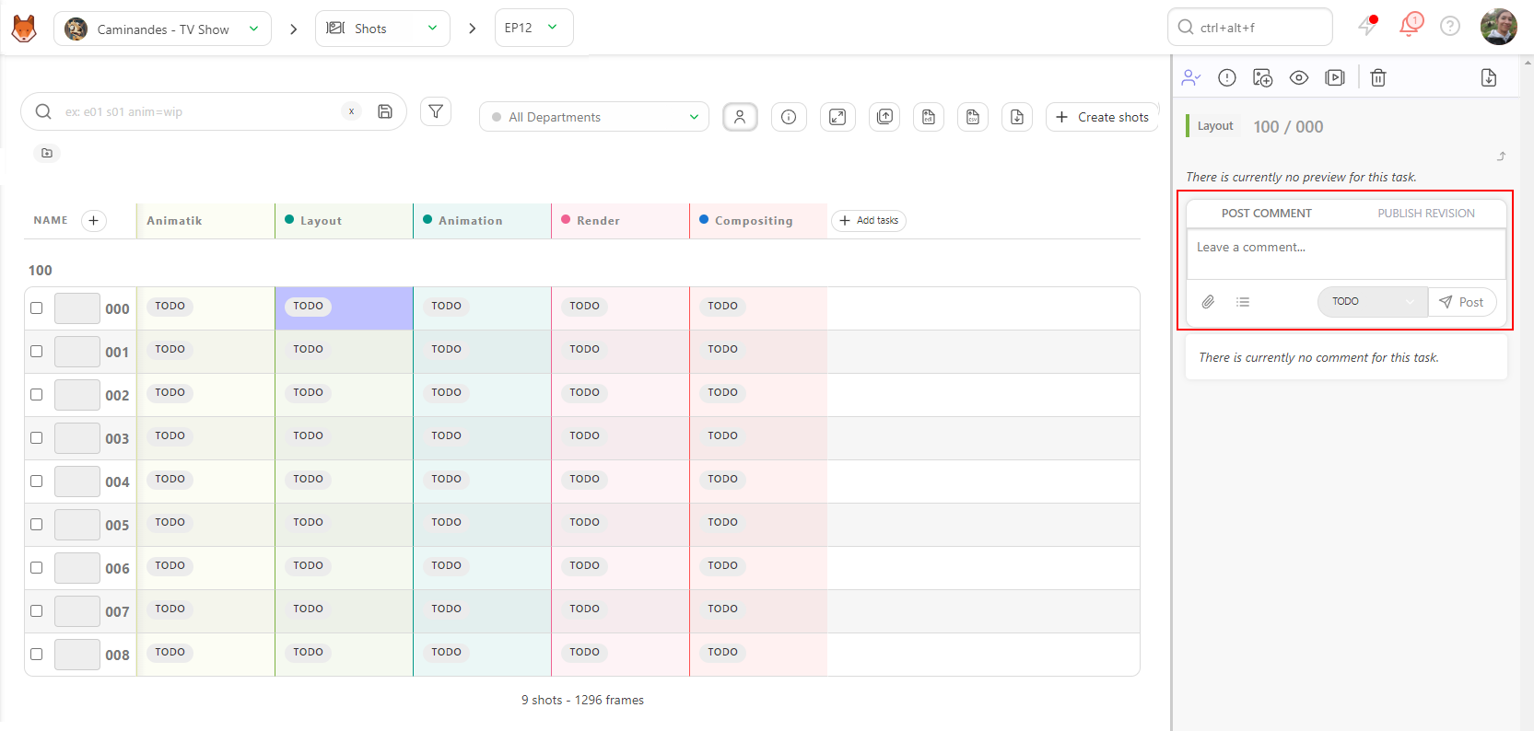Screen dimensions: 1534x731
Task: Expand the EP12 episode selector
Action: 533,28
